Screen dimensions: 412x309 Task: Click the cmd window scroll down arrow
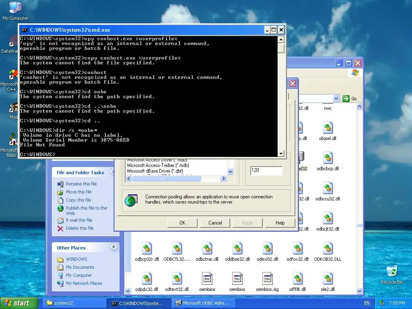pos(281,153)
